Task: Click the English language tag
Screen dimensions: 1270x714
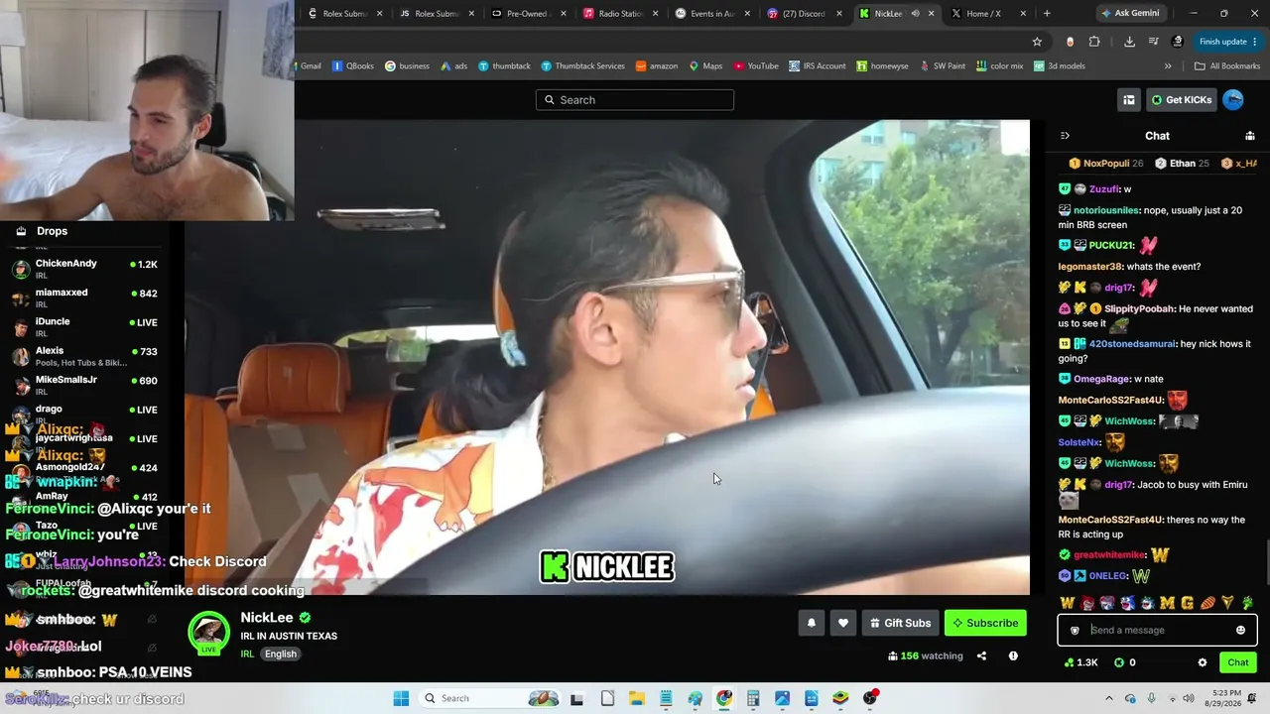Action: click(x=281, y=654)
